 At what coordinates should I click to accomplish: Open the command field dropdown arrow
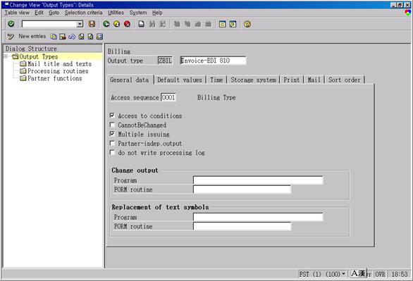(x=80, y=24)
